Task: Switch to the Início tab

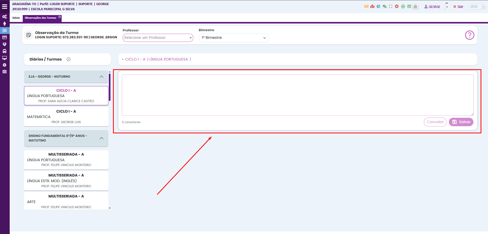Action: click(x=16, y=18)
